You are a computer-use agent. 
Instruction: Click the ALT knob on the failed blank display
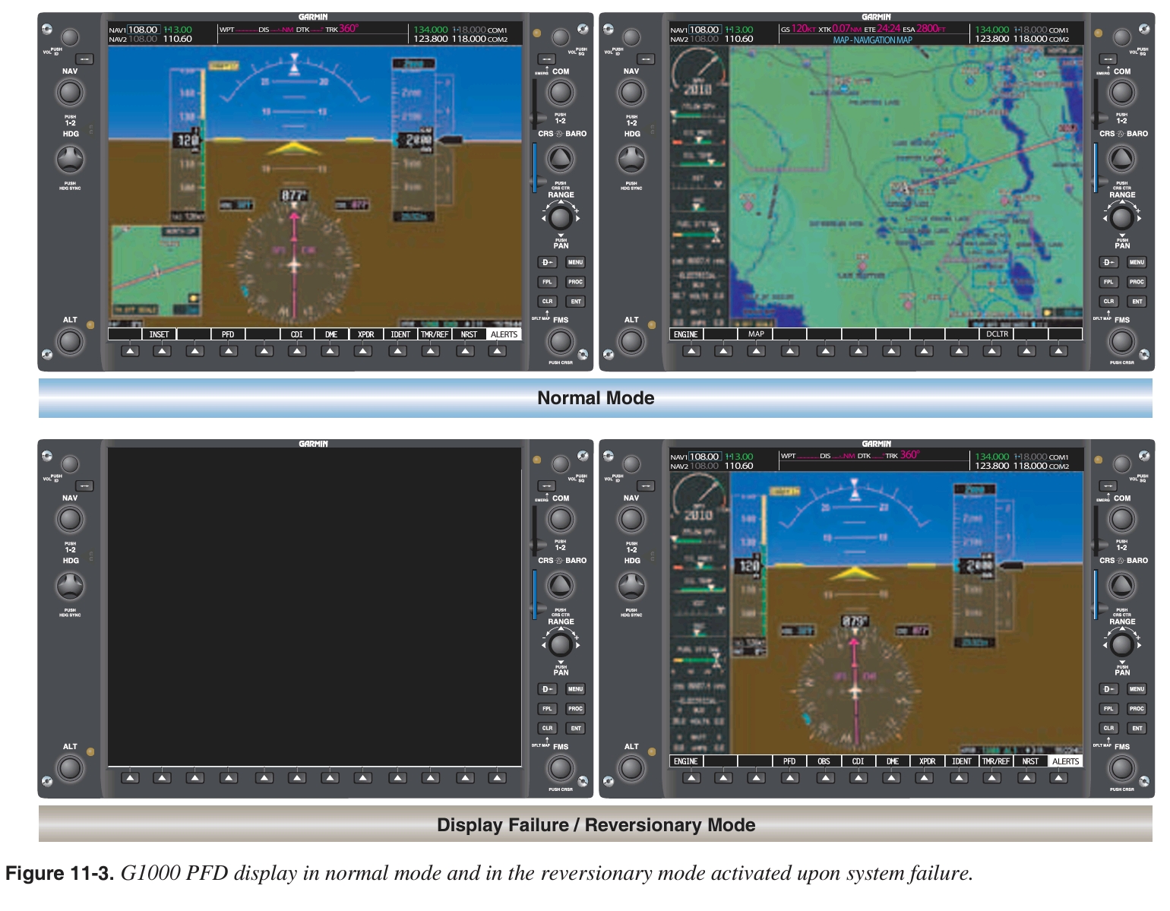point(70,768)
